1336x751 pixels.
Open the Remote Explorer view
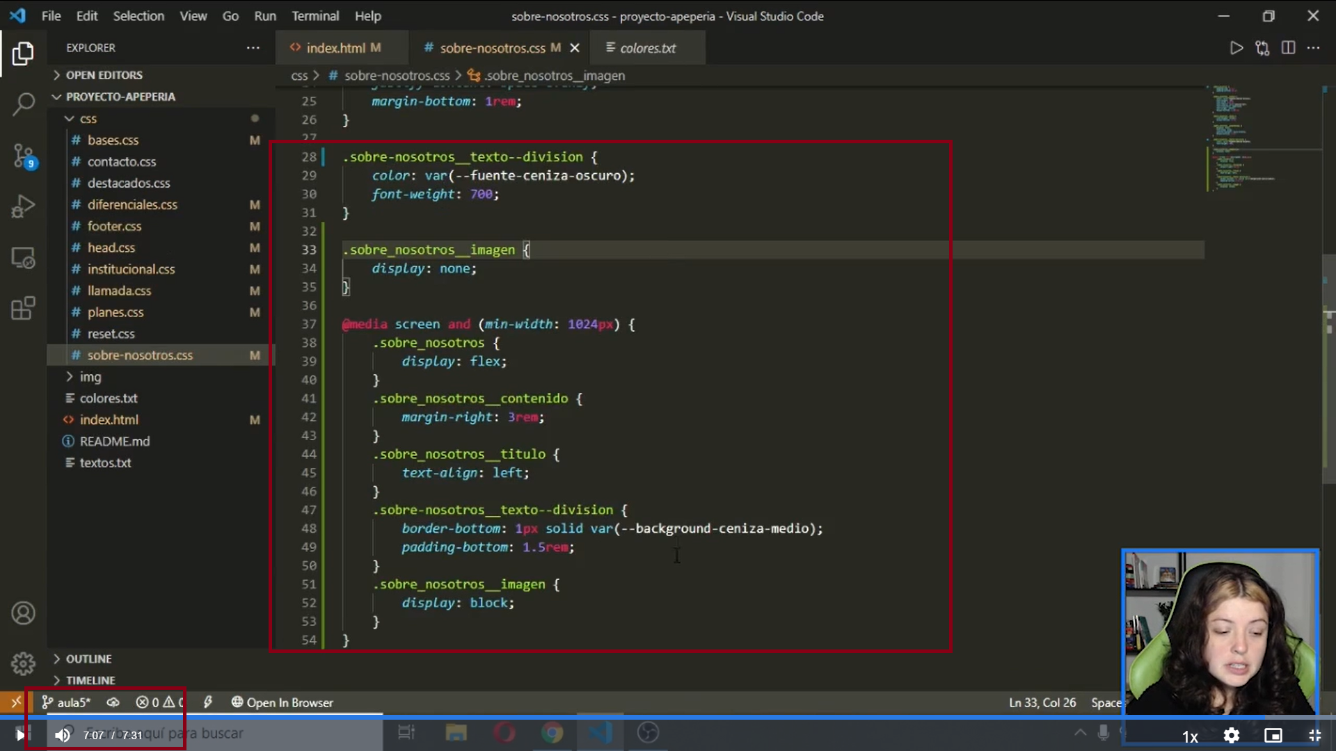click(x=23, y=258)
